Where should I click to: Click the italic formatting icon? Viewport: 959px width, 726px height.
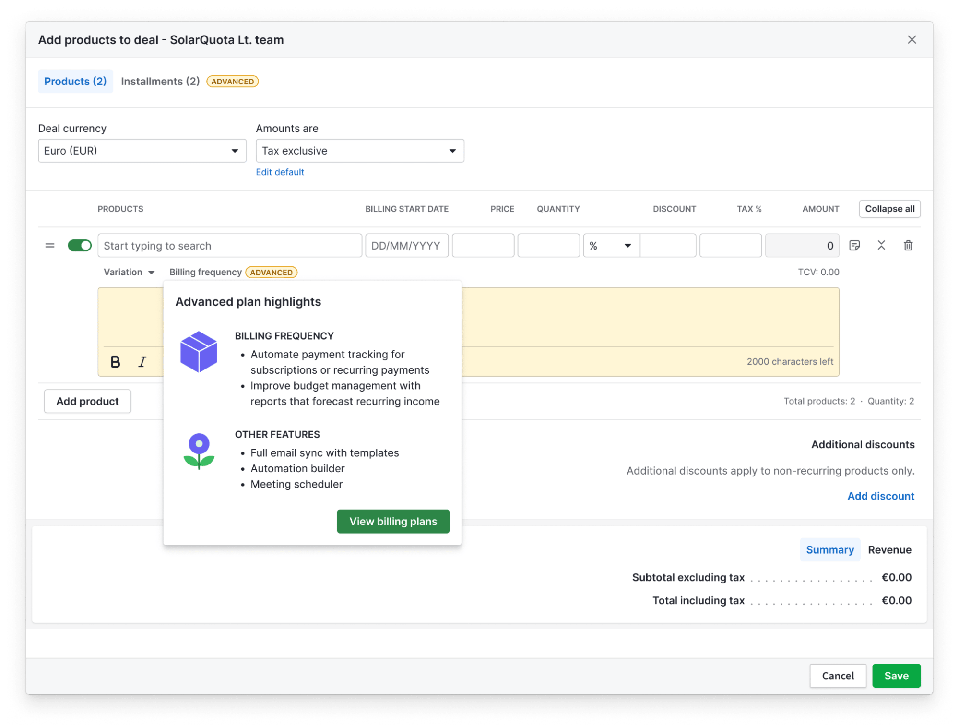pyautogui.click(x=144, y=361)
